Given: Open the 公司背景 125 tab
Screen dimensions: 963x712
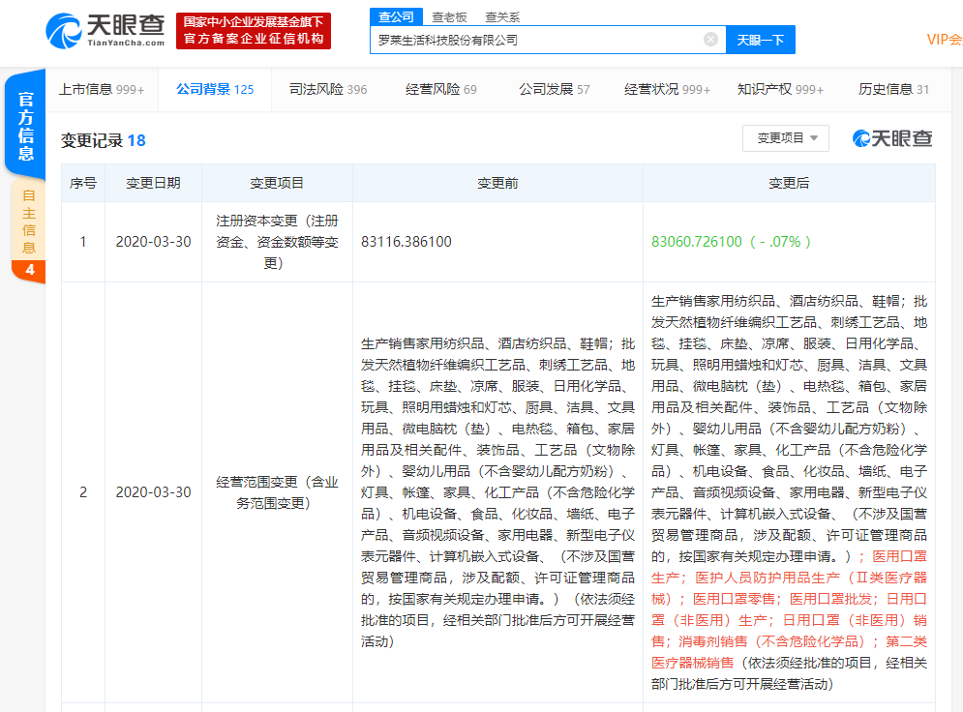Looking at the screenshot, I should 215,90.
